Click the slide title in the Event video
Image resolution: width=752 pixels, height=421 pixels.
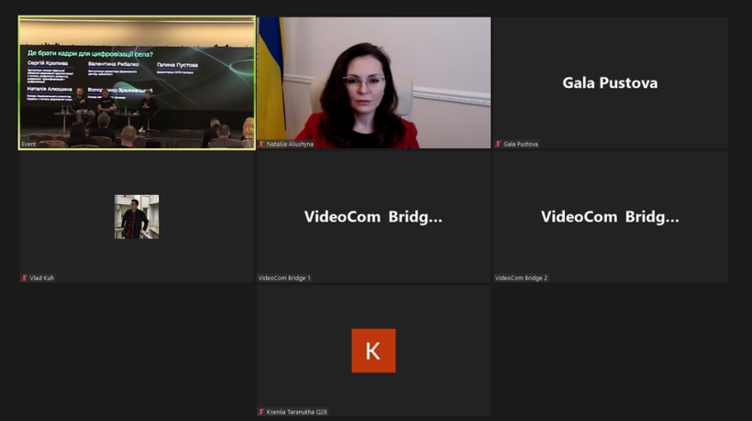click(x=90, y=54)
